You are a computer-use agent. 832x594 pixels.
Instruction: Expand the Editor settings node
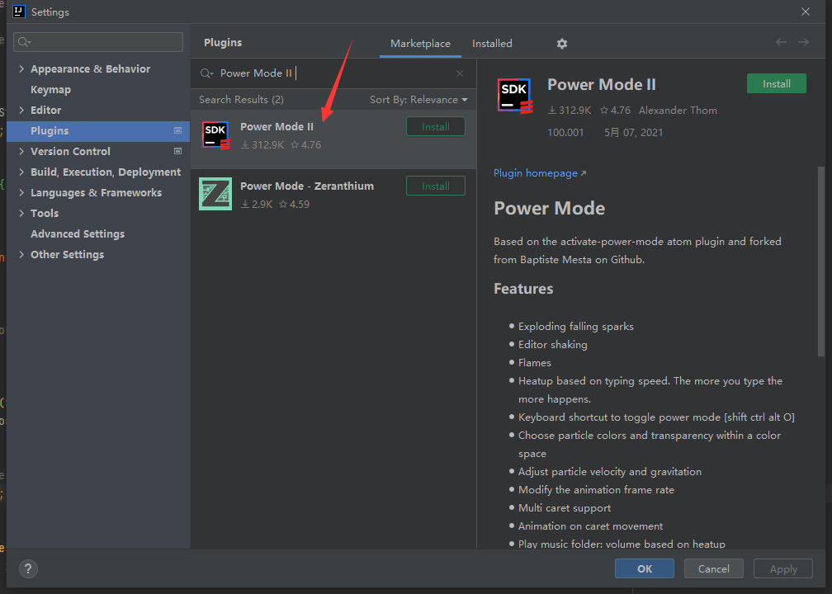[x=21, y=110]
